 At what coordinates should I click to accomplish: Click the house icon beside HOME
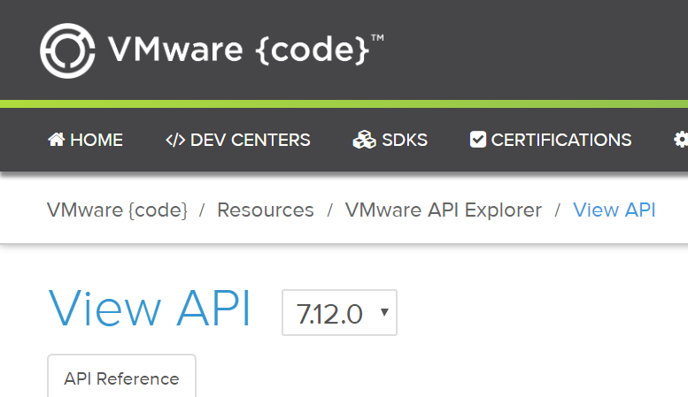56,140
